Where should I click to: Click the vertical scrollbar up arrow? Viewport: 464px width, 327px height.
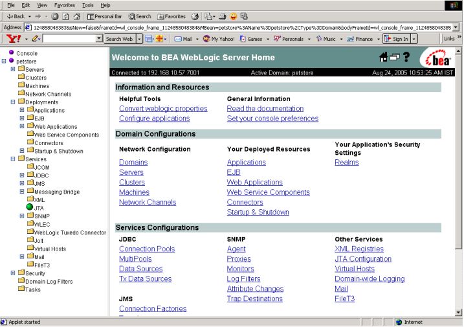(458, 51)
